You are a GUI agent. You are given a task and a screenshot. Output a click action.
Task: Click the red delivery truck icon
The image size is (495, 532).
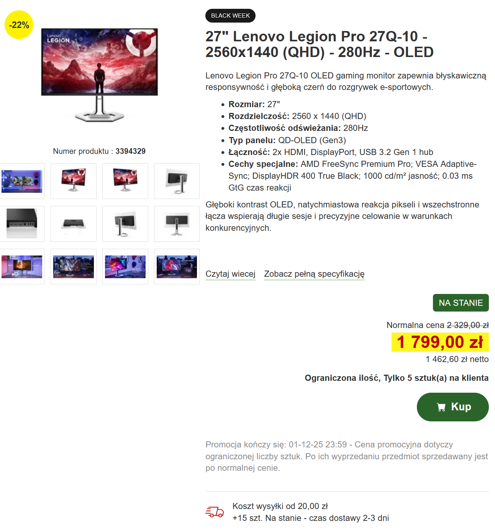[215, 512]
